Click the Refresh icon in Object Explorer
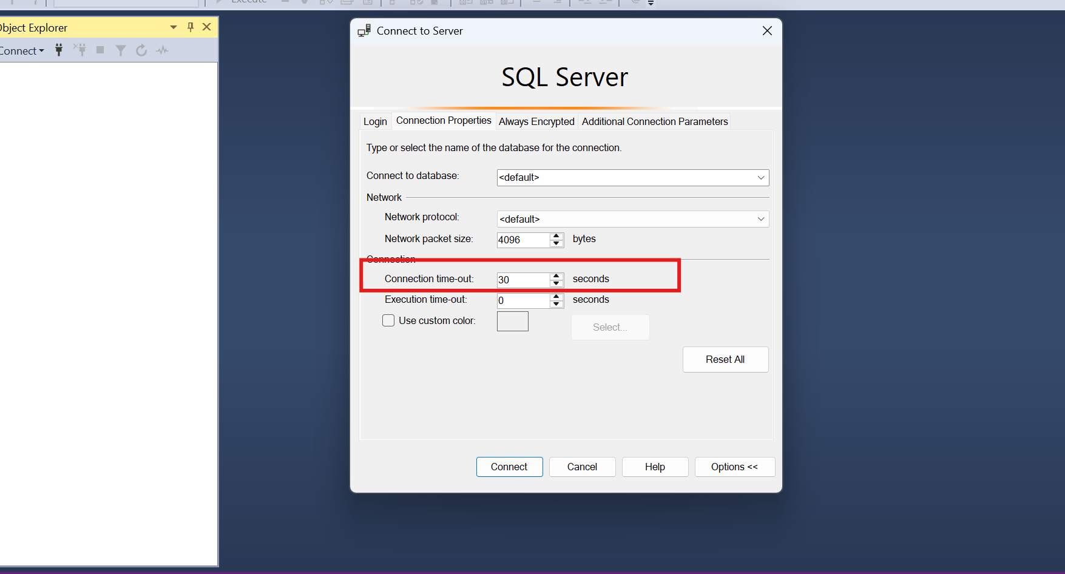 click(x=141, y=50)
